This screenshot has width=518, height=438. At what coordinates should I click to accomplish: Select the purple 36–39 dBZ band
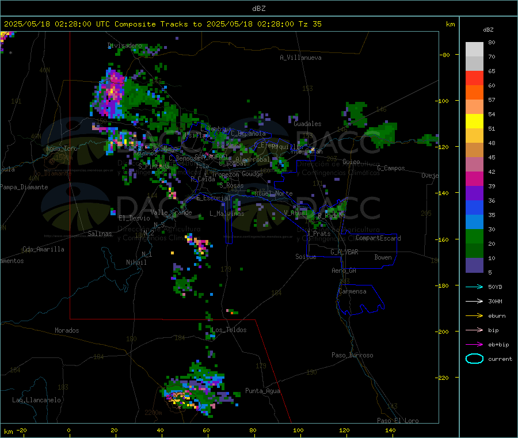(474, 193)
